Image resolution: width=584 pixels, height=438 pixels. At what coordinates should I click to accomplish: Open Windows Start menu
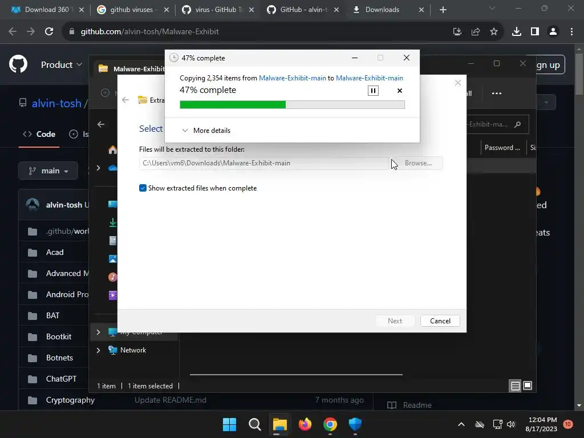[x=229, y=424]
